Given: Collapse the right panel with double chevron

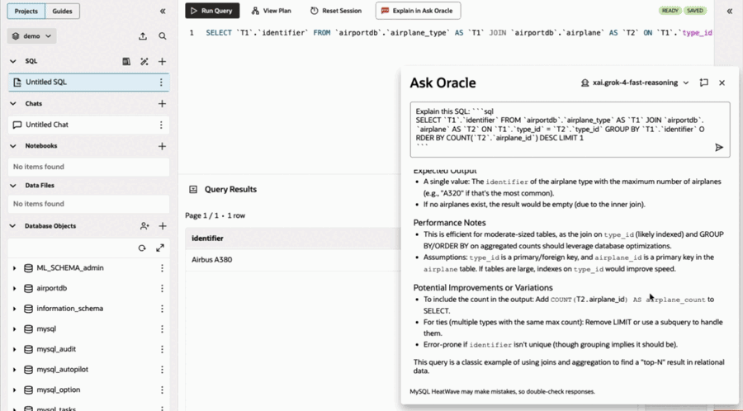Looking at the screenshot, I should (729, 11).
